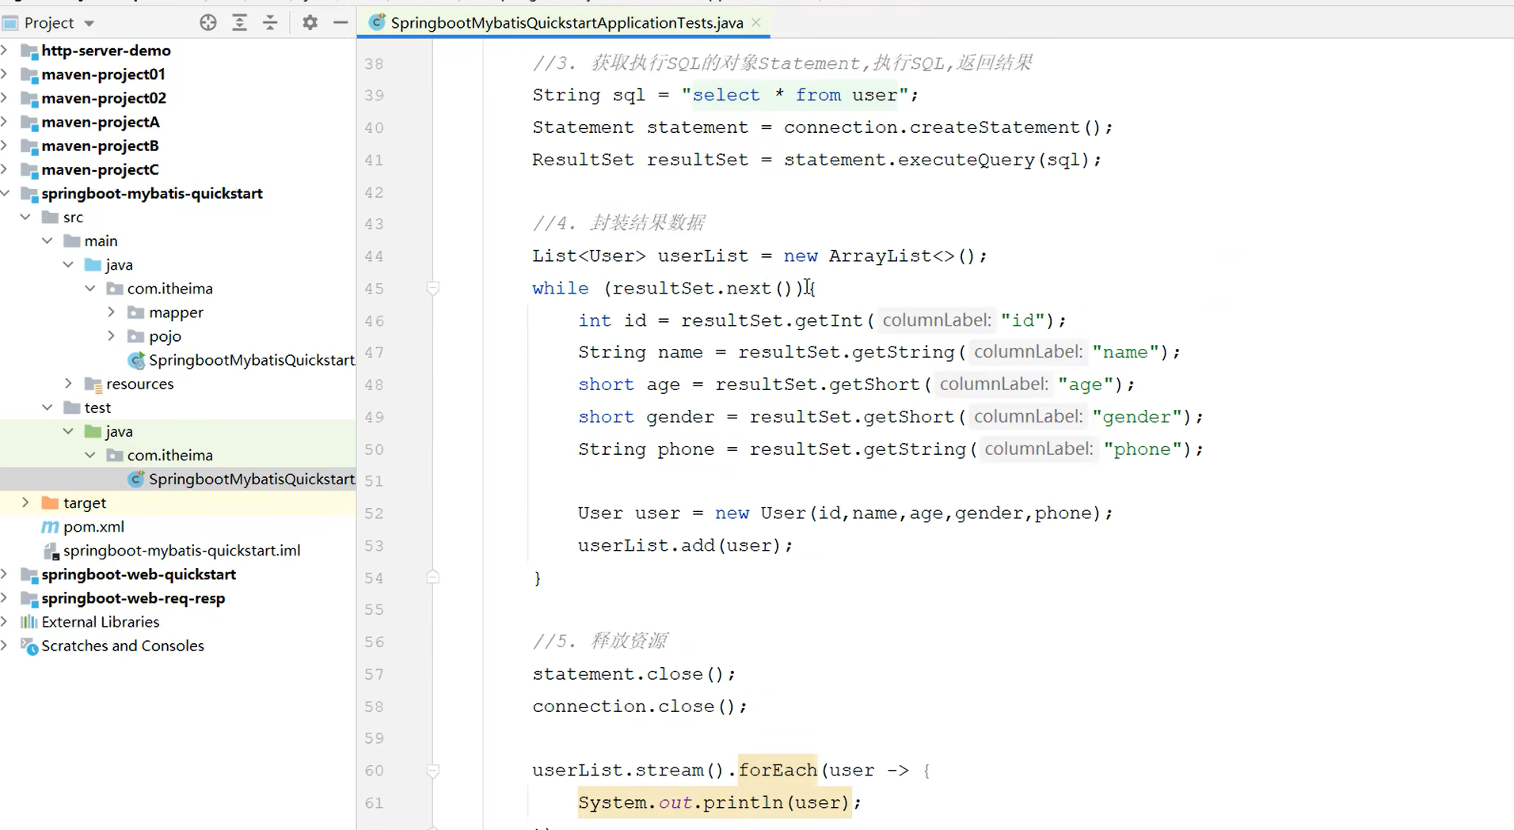Close the open editor tab with its X
1514x830 pixels.
[755, 22]
